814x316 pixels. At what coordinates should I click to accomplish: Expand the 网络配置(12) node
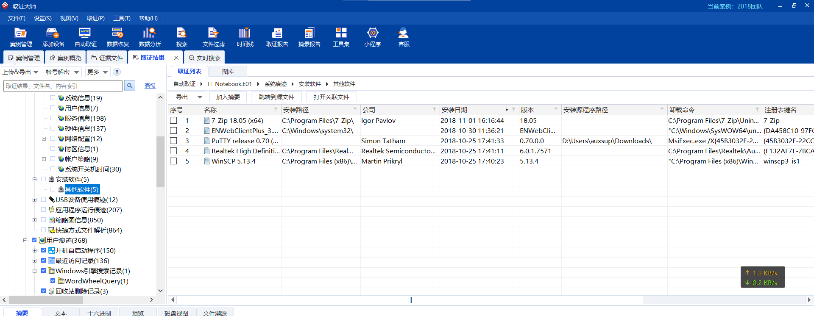[x=44, y=139]
